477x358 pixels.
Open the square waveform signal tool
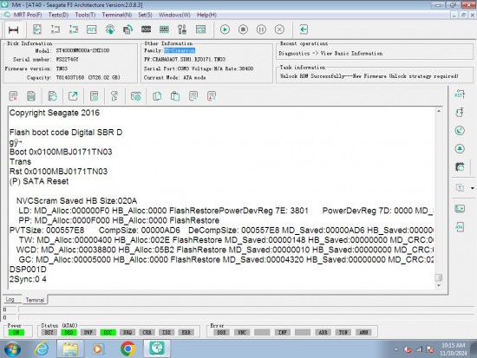(x=92, y=29)
